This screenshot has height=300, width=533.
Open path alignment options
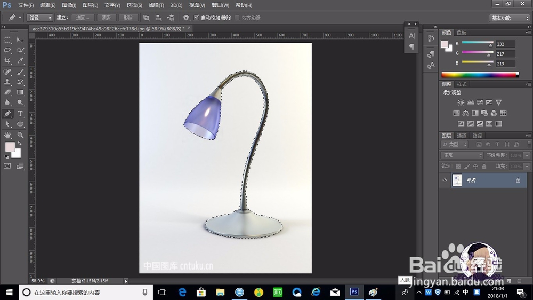[158, 18]
